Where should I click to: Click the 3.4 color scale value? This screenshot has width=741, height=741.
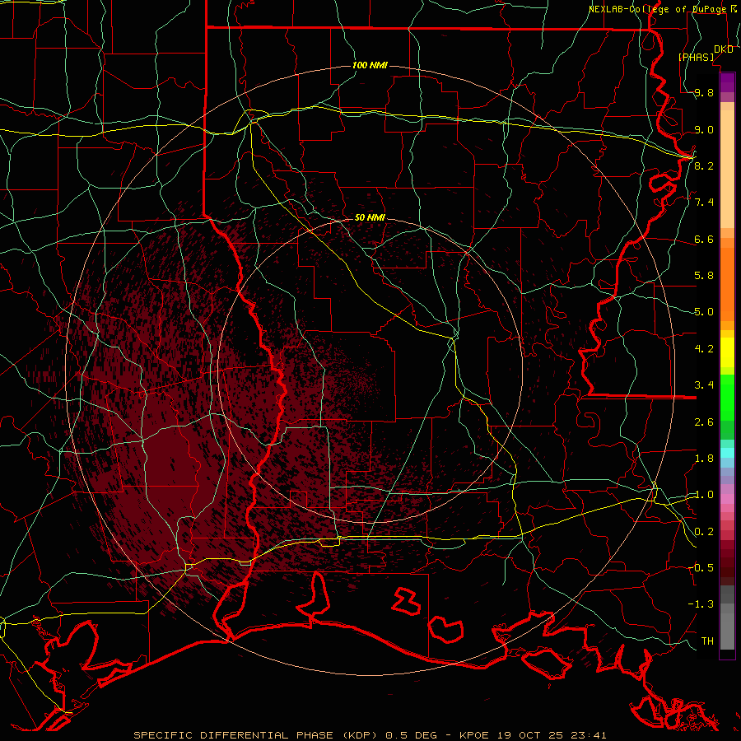point(704,385)
